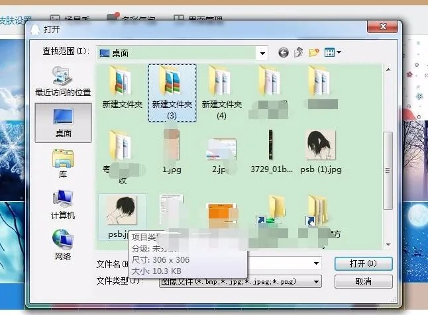
Task: Select the psb (1).jpg image file
Action: [321, 152]
